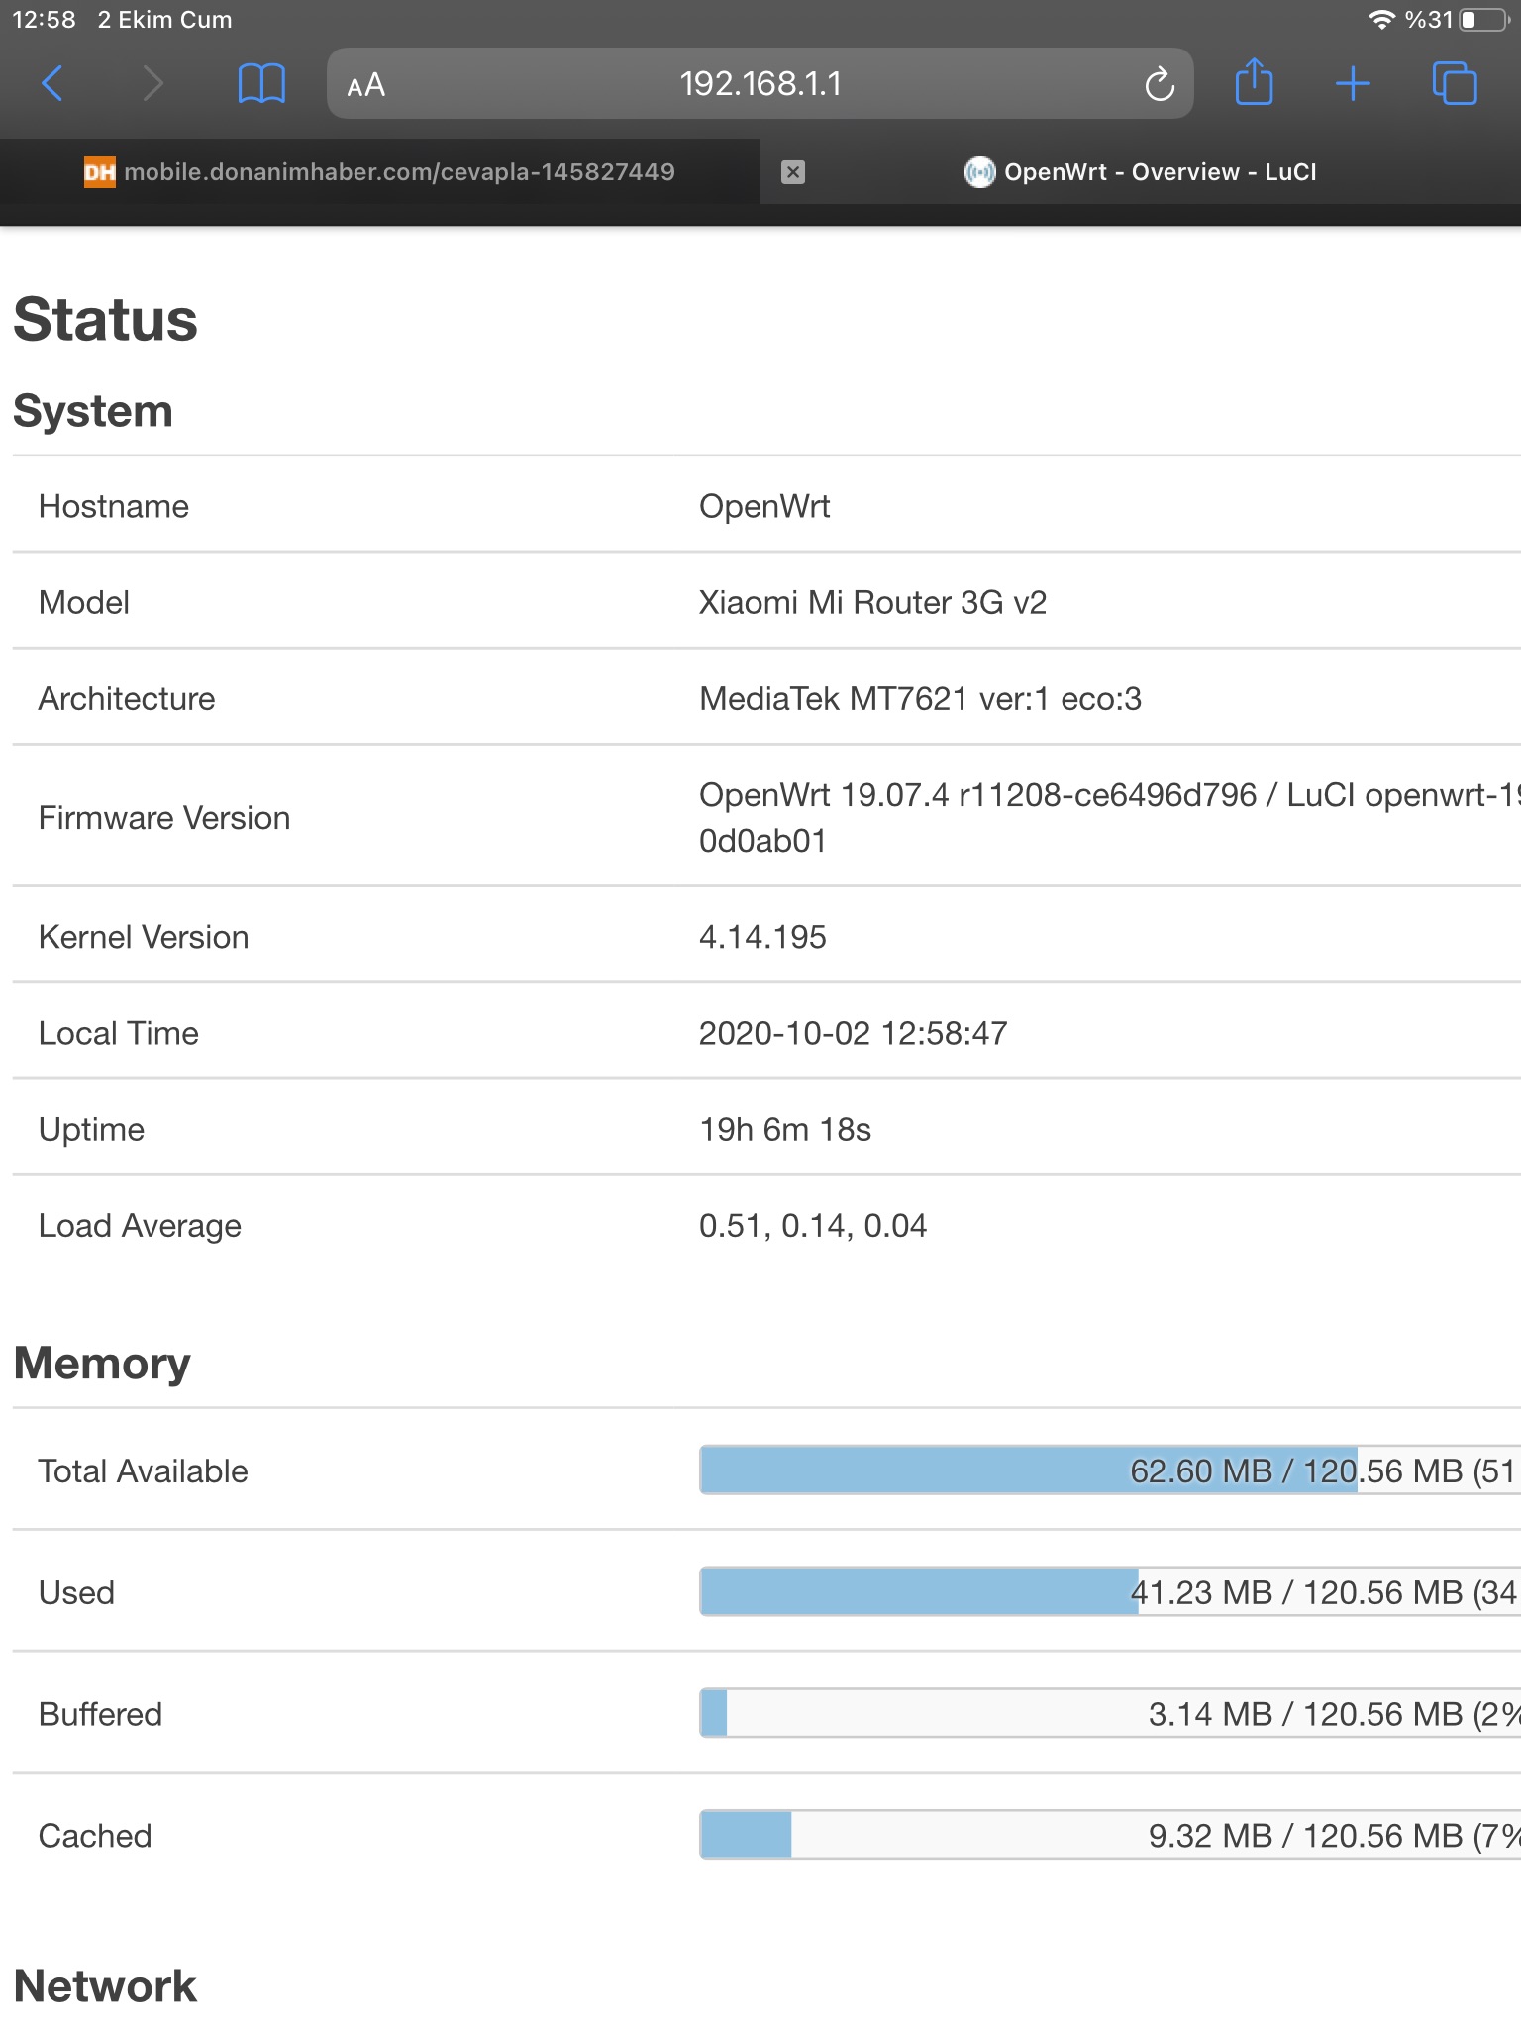Image resolution: width=1521 pixels, height=2028 pixels.
Task: Tap the 12:58 clock in status bar
Action: (44, 20)
